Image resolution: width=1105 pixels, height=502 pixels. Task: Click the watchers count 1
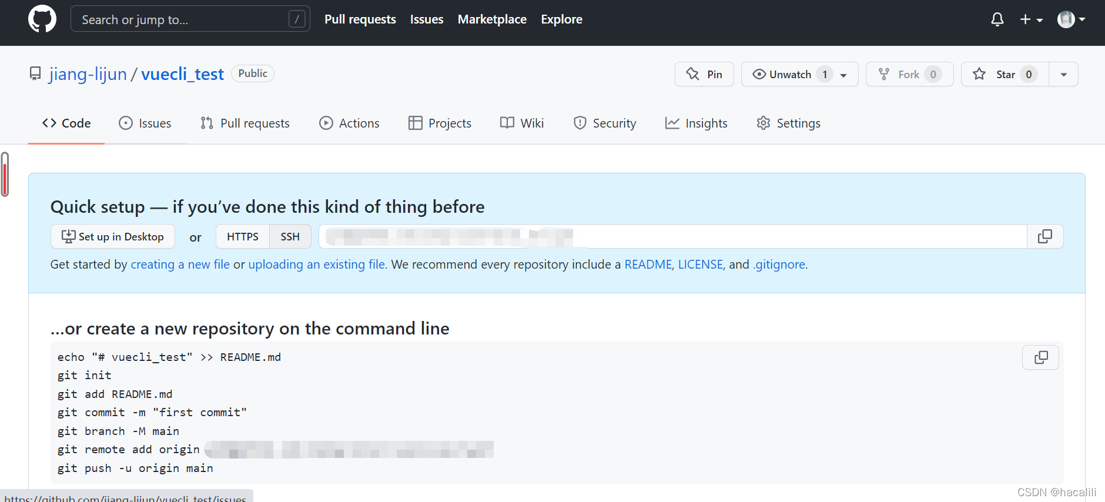(825, 74)
